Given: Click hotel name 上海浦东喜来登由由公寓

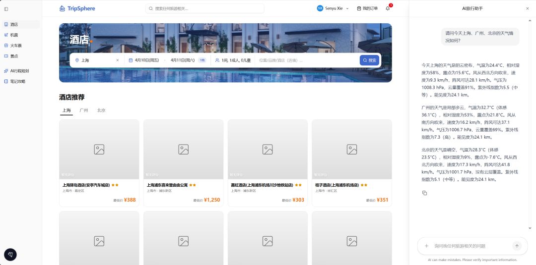Looking at the screenshot, I should click(167, 185).
